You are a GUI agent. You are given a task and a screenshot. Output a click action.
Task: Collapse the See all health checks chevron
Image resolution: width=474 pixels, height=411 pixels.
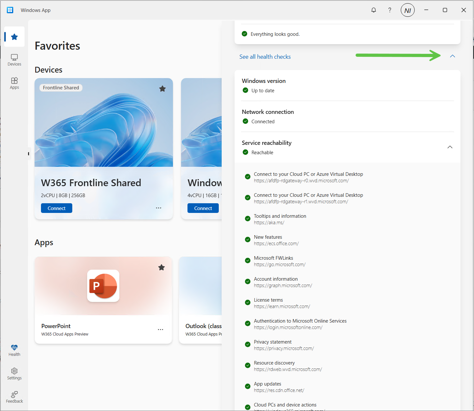click(452, 56)
